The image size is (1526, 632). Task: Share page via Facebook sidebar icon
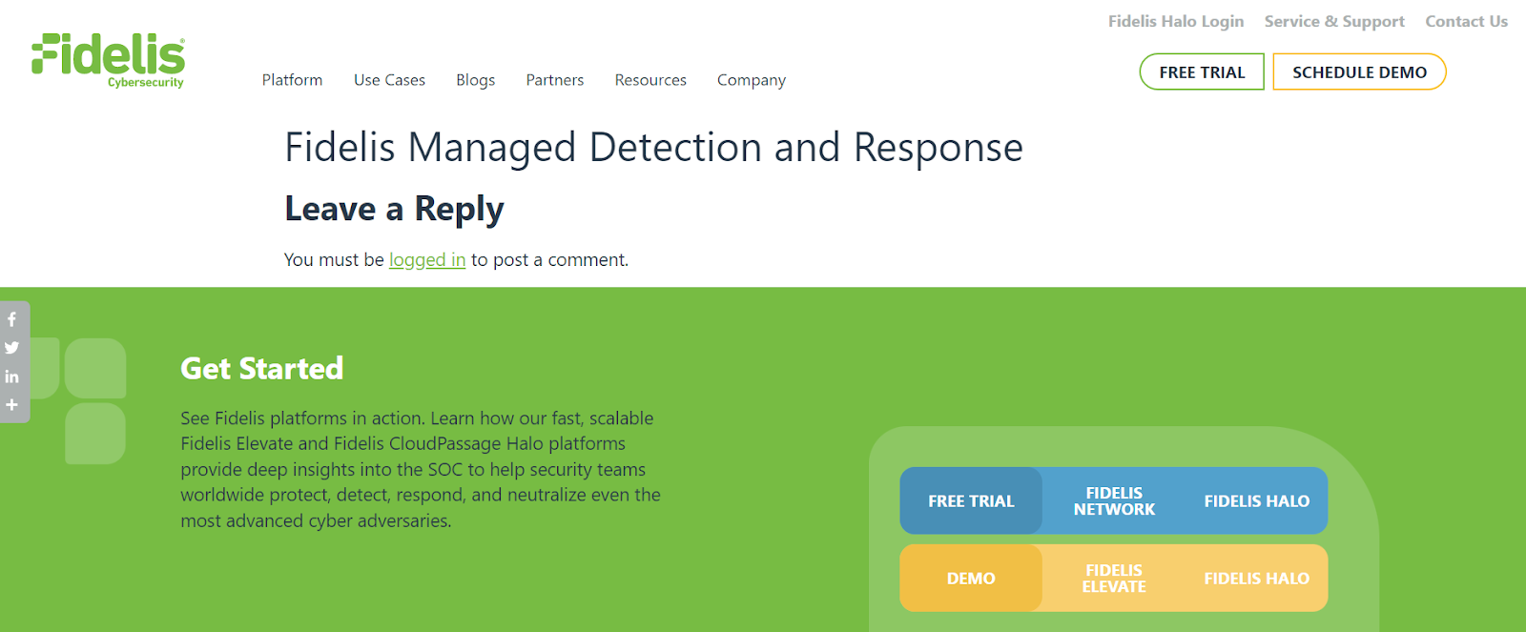coord(12,319)
